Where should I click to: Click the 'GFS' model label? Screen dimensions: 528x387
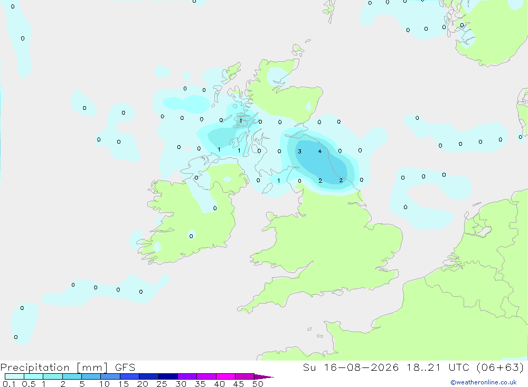click(x=125, y=367)
